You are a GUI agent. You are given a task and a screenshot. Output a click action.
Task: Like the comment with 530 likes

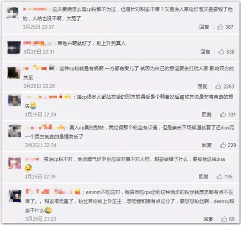pos(221,52)
